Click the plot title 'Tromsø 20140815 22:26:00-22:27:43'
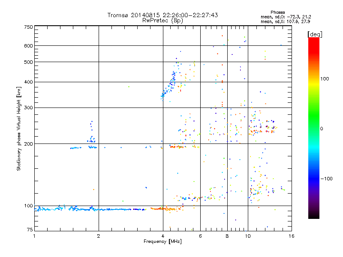The height and width of the screenshot is (257, 343). (x=162, y=15)
